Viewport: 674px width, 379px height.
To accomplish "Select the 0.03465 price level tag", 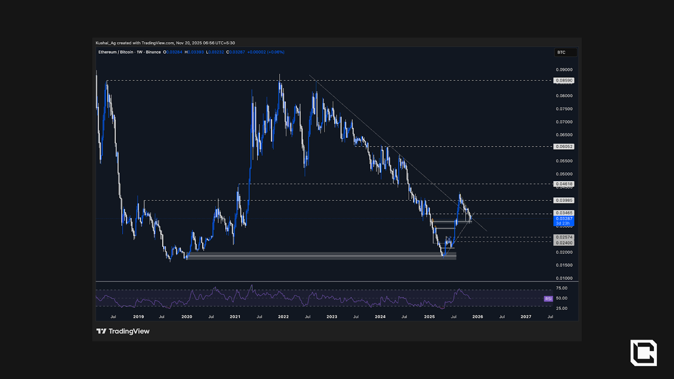I will [x=564, y=213].
